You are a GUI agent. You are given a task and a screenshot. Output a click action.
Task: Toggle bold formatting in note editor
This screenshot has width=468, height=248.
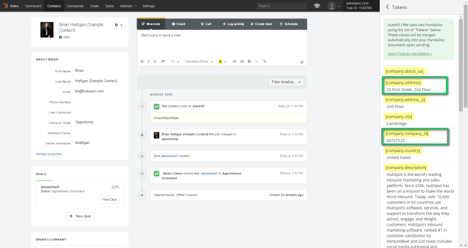(x=142, y=62)
